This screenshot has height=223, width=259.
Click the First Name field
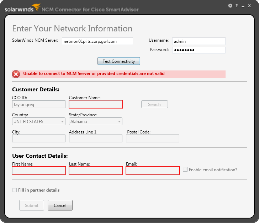[x=39, y=171]
